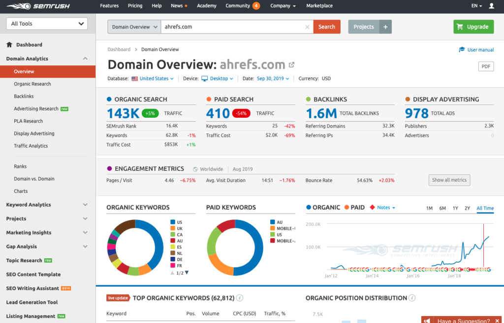Open the United States database dropdown
Viewport: 504px width, 323px height.
tap(157, 79)
